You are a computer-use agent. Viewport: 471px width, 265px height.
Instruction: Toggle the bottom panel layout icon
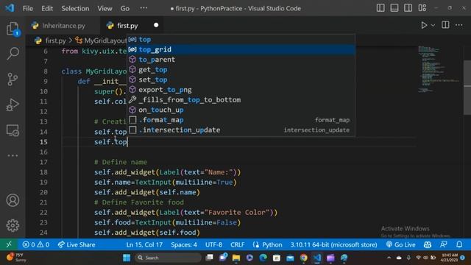click(394, 8)
